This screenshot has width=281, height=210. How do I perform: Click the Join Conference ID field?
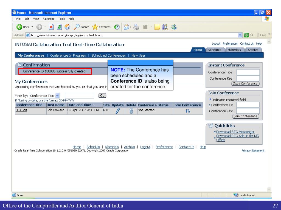248,105
